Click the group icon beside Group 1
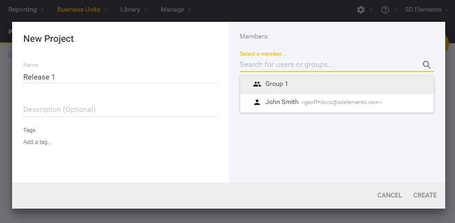The image size is (455, 223). coord(257,84)
